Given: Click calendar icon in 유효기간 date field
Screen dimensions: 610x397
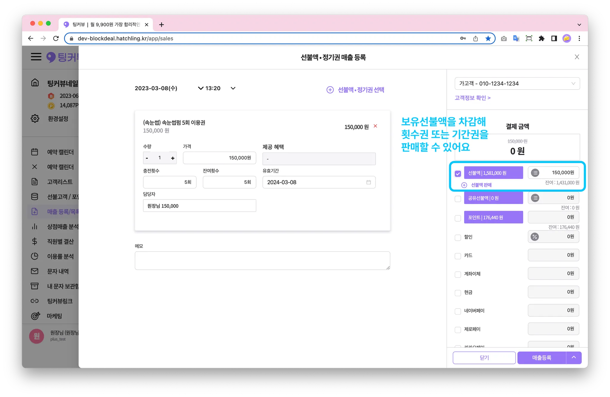Looking at the screenshot, I should [x=368, y=182].
